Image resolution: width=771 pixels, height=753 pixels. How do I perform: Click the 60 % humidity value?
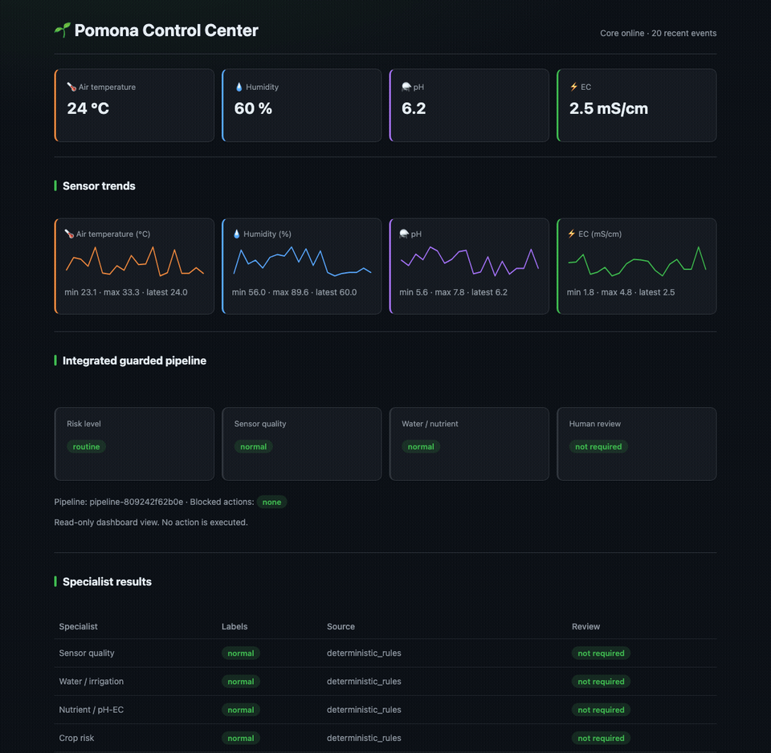click(253, 108)
